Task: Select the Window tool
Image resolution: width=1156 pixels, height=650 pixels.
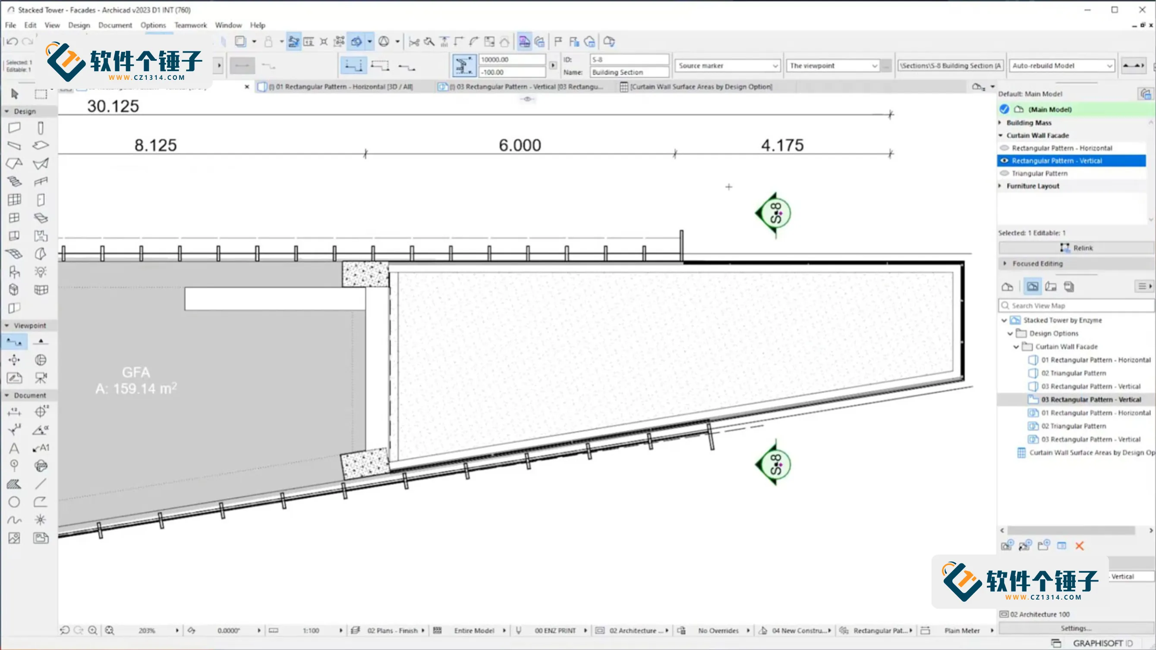Action: tap(14, 217)
